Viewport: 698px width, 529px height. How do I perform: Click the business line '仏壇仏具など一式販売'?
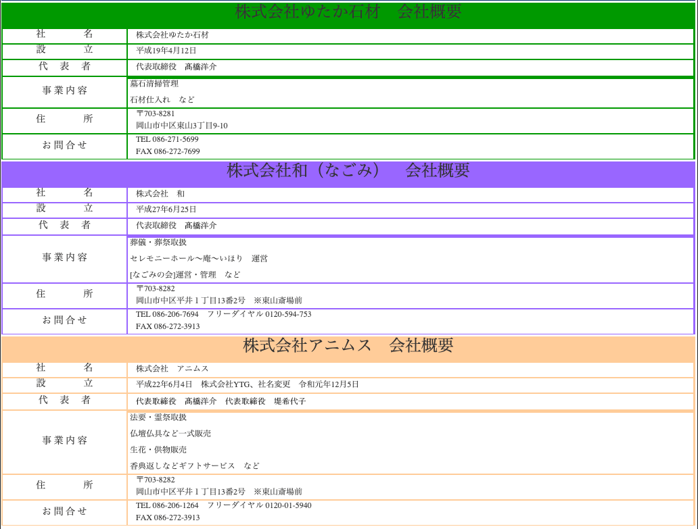pos(170,434)
